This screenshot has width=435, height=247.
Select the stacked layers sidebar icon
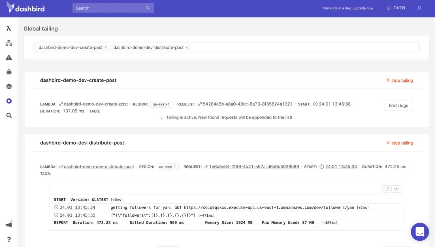(x=9, y=86)
